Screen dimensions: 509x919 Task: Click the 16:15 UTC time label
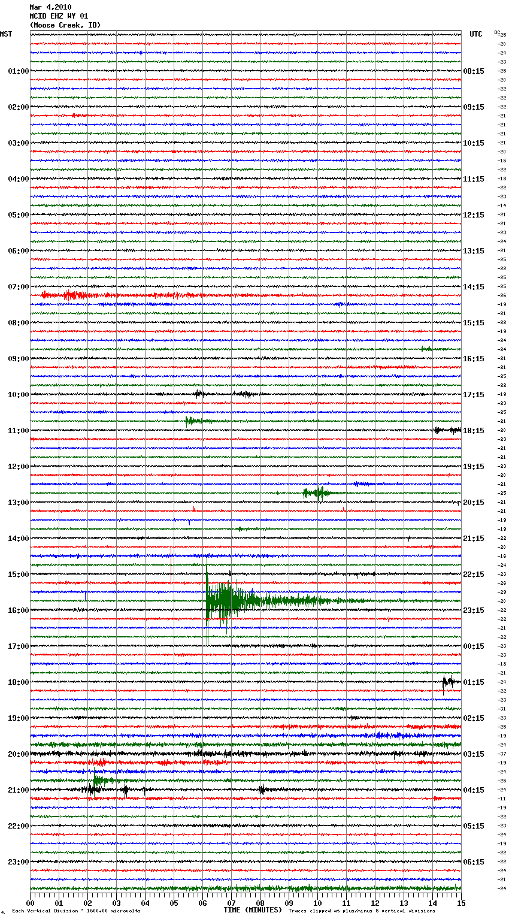(474, 359)
